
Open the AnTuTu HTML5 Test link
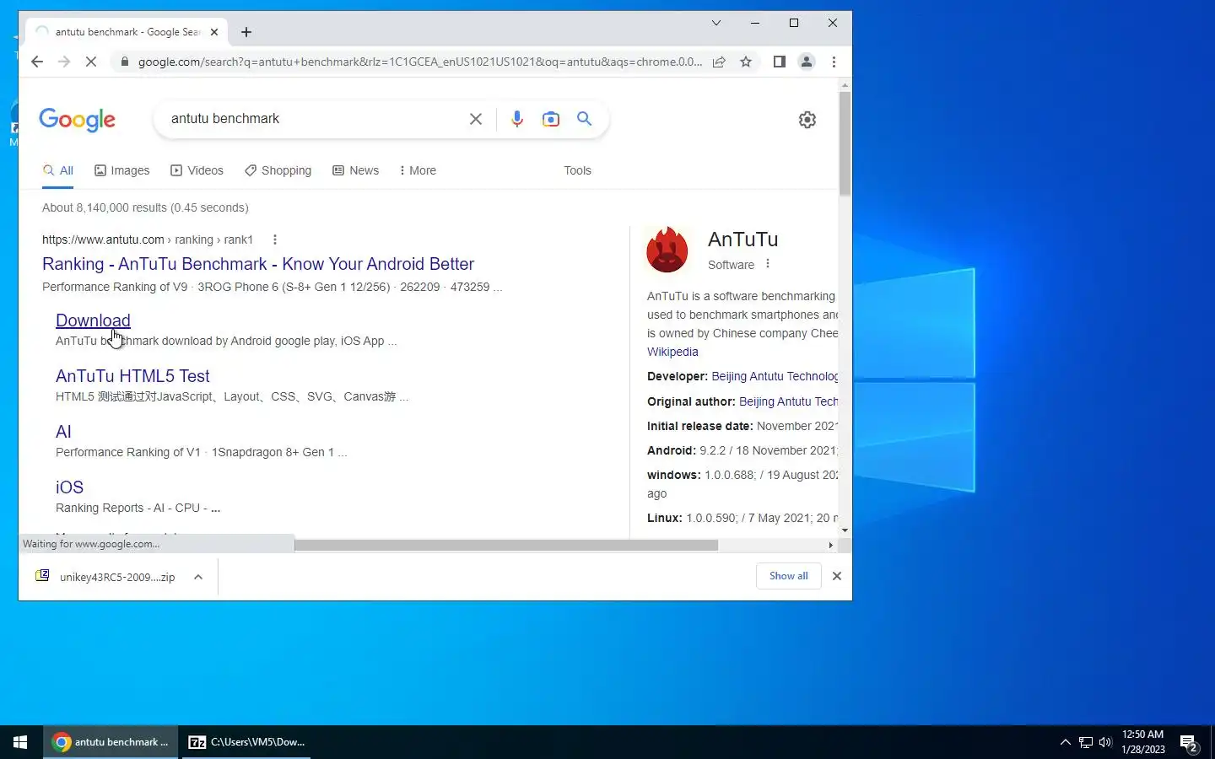[x=132, y=376]
